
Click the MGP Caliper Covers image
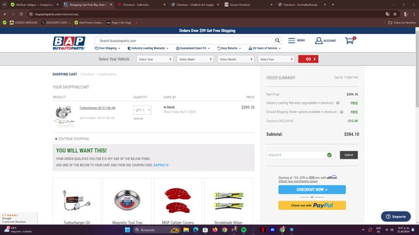click(x=177, y=200)
